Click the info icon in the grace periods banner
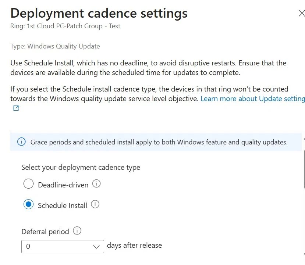 (x=21, y=142)
